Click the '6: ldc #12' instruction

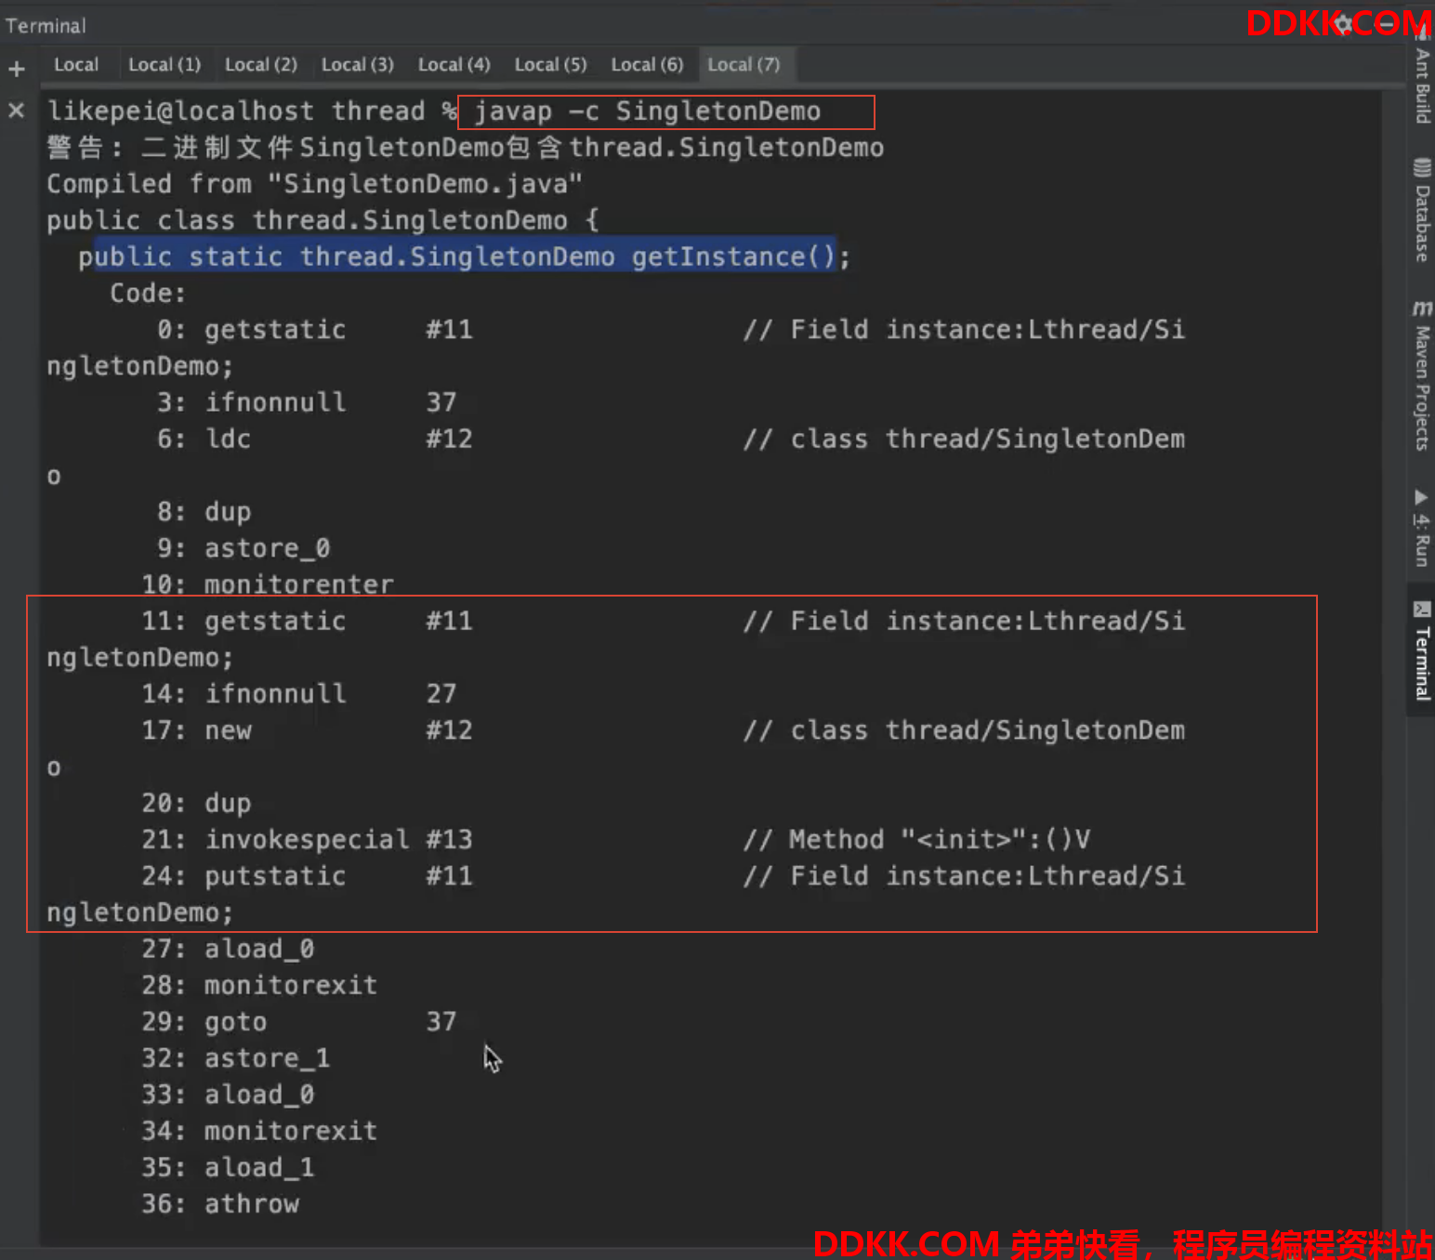(315, 439)
